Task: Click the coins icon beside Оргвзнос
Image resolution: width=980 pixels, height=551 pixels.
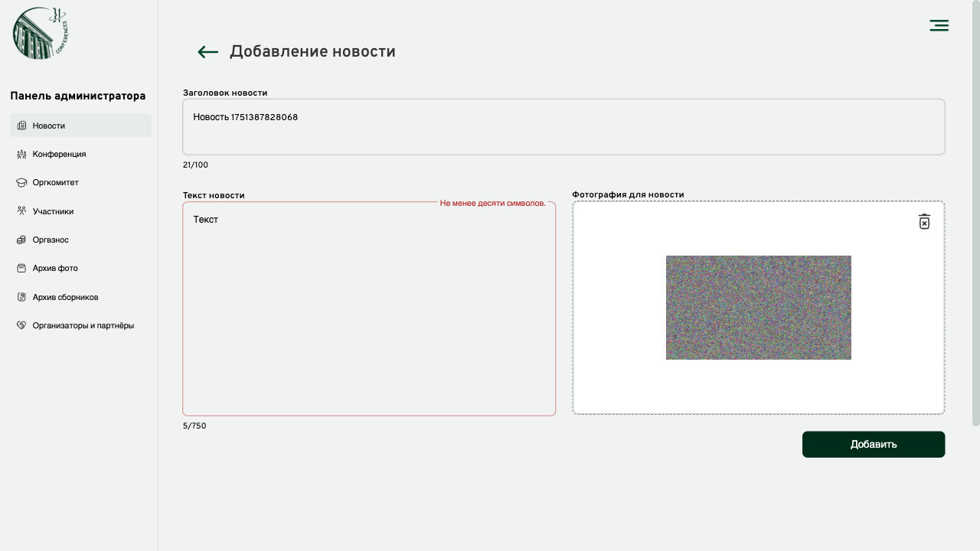Action: tap(21, 240)
